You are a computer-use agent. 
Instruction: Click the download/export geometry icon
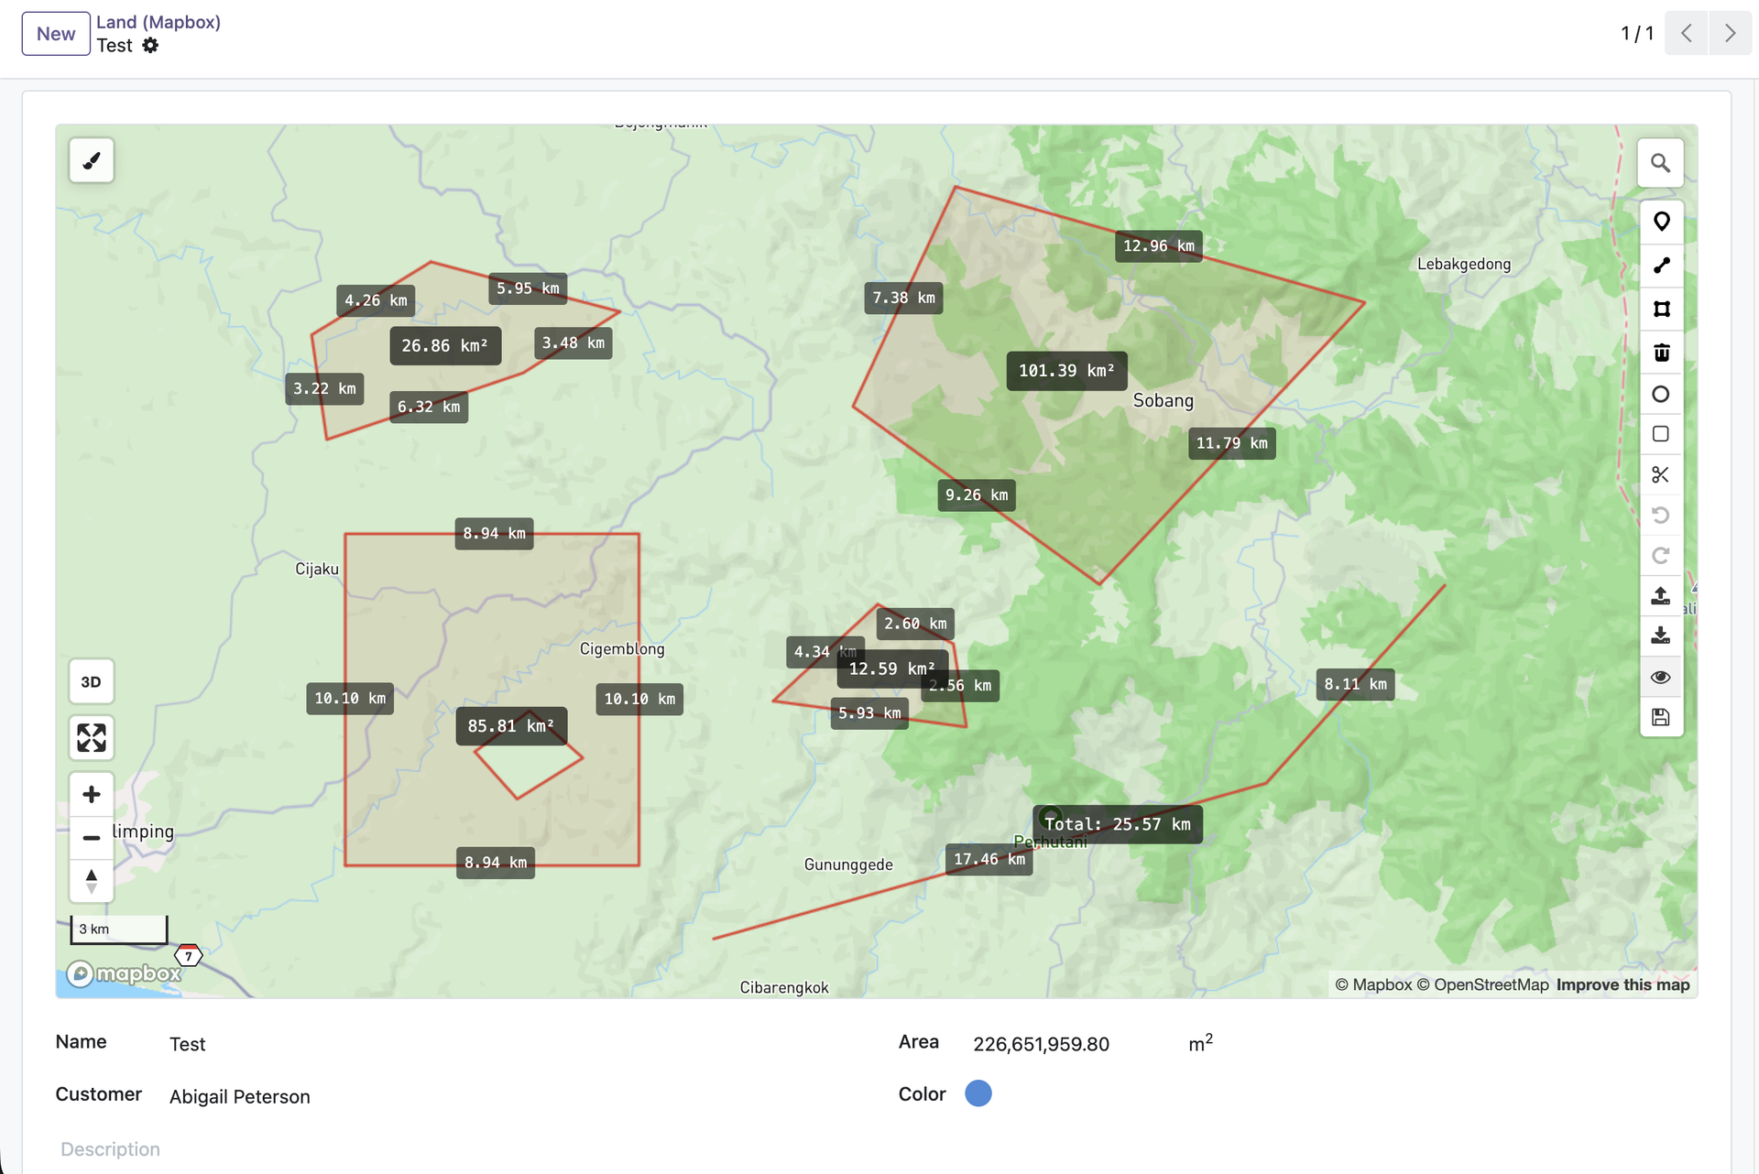coord(1661,636)
